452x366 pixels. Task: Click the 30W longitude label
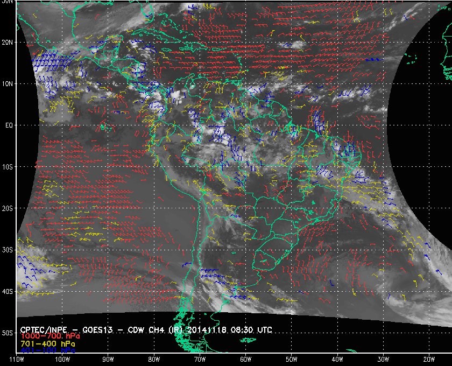[383, 360]
